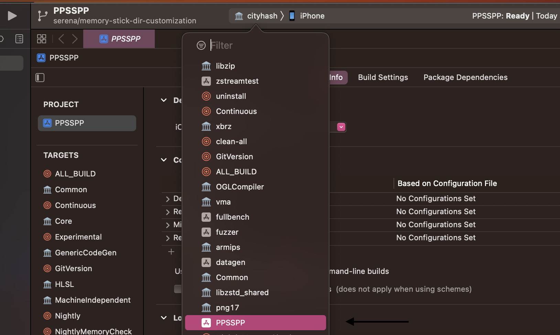The width and height of the screenshot is (560, 335).
Task: Open the Package Dependencies tab
Action: [x=465, y=78]
